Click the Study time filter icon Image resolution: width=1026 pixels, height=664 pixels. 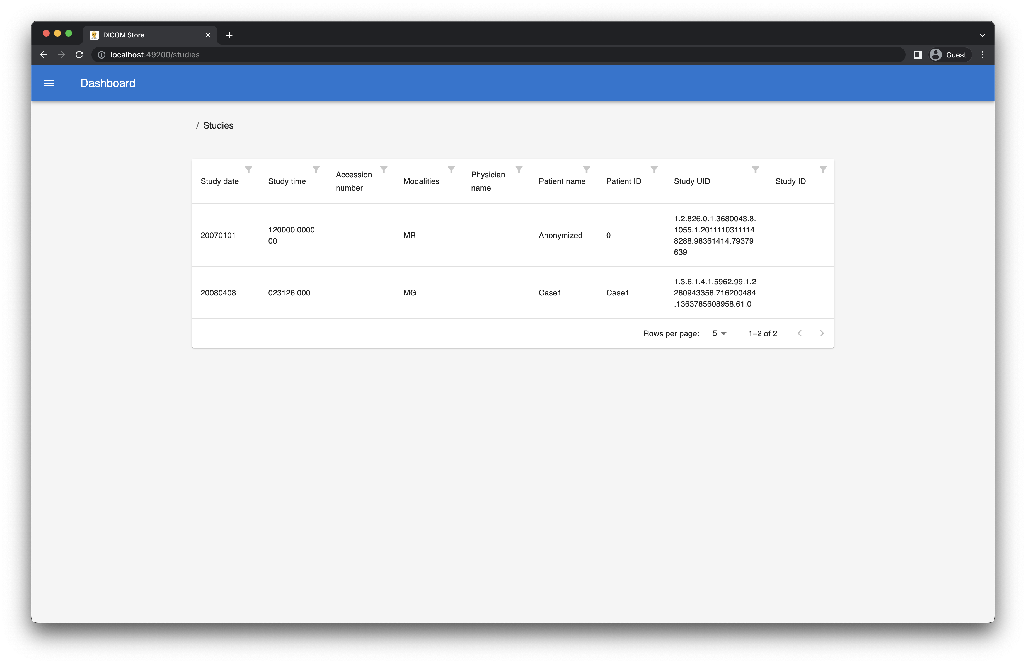pos(316,170)
